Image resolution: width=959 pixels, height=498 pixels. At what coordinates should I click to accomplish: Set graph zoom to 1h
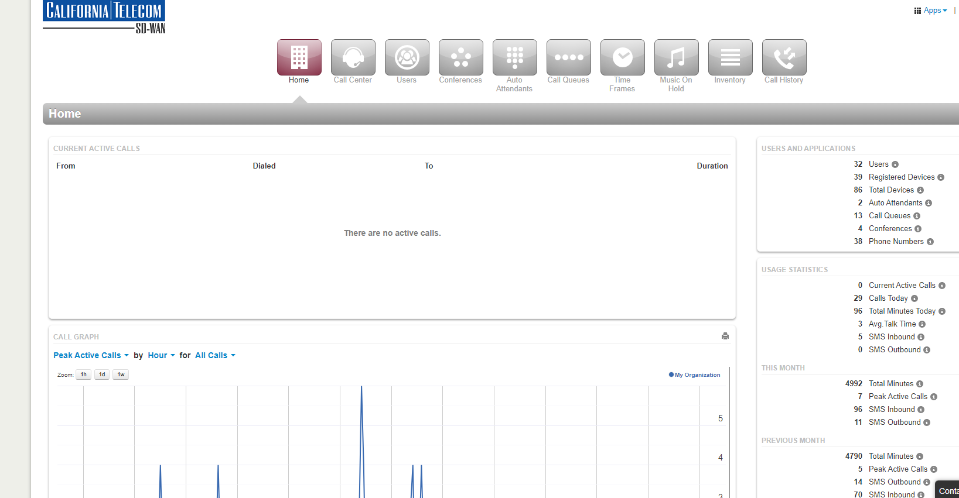[83, 375]
